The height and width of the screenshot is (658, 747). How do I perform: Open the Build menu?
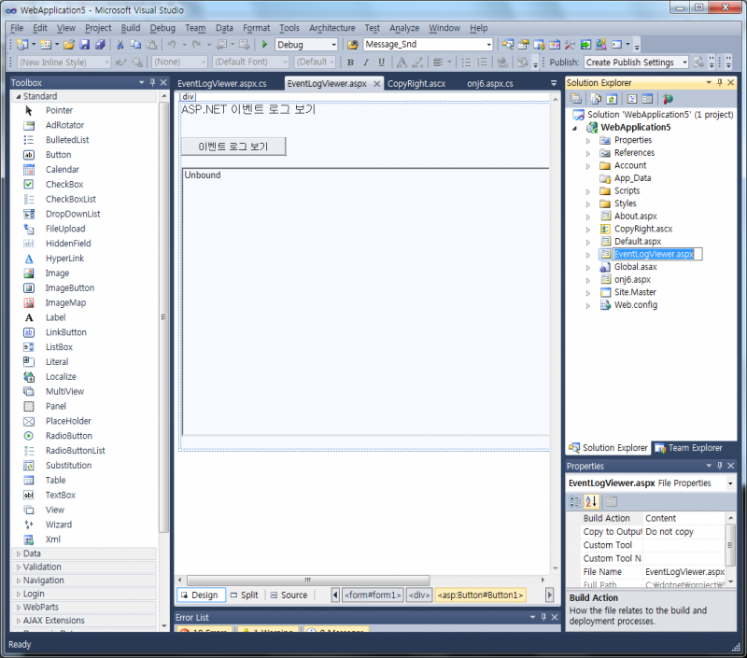(x=131, y=28)
